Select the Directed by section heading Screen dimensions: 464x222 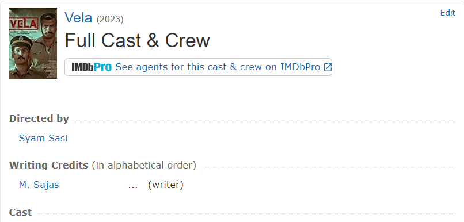(x=39, y=118)
